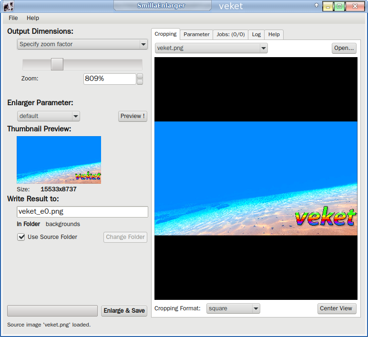The width and height of the screenshot is (368, 337).
Task: Click the Open... button
Action: click(x=344, y=48)
